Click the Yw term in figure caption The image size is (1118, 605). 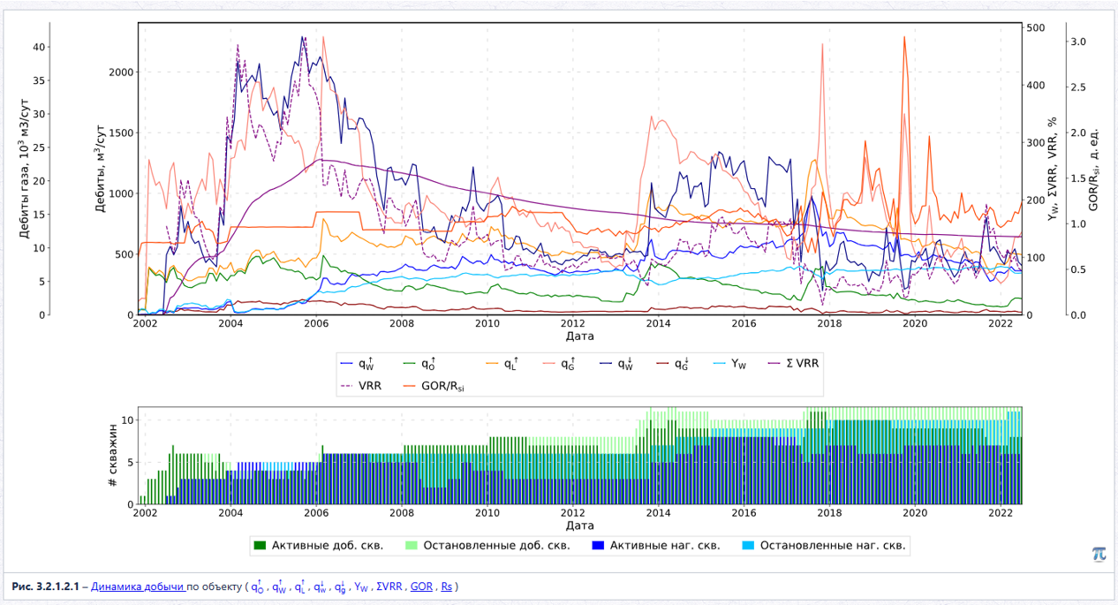[x=360, y=586]
